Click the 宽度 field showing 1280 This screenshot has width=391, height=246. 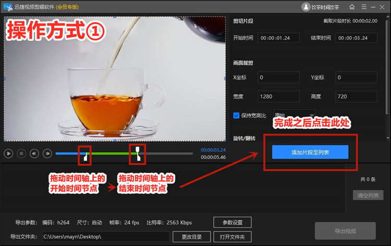click(278, 96)
